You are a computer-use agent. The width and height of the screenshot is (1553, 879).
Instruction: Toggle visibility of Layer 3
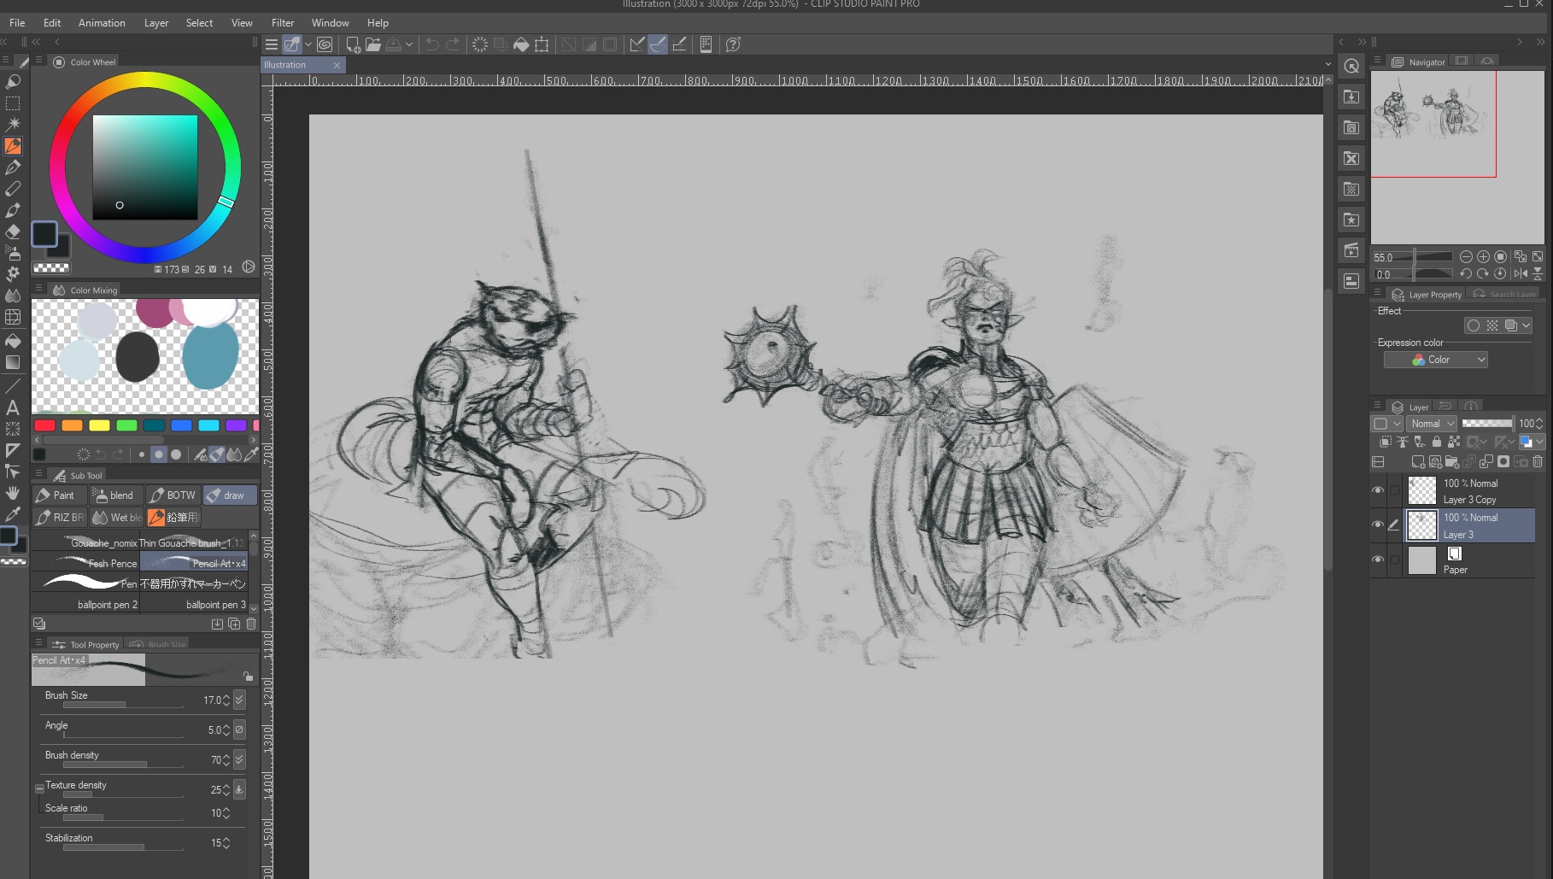click(1377, 525)
